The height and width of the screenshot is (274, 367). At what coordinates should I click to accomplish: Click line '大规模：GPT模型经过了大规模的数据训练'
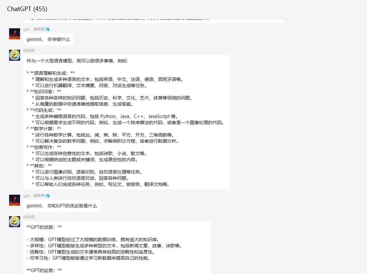pyautogui.click(x=94, y=240)
